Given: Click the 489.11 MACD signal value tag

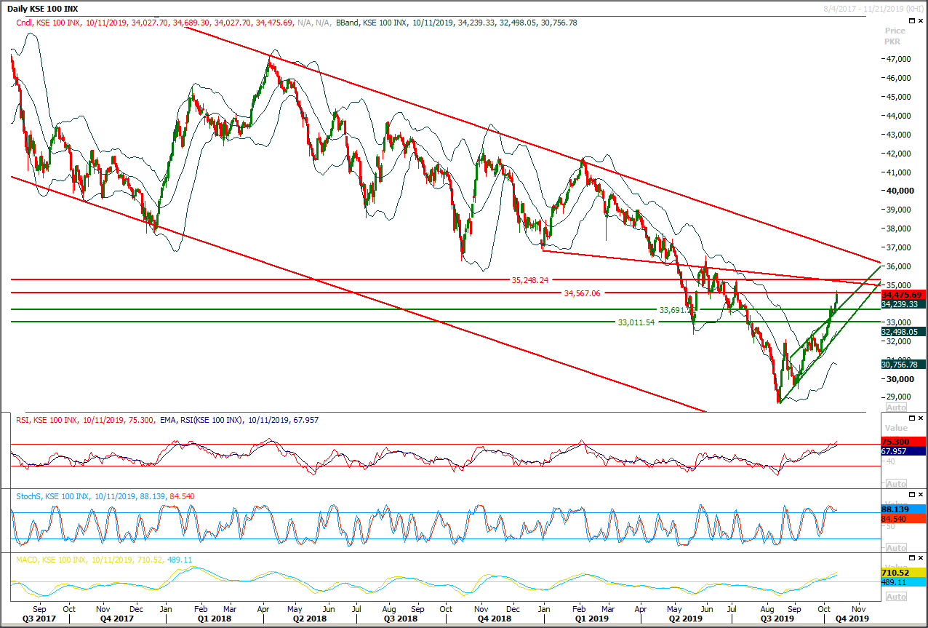Looking at the screenshot, I should click(x=903, y=582).
